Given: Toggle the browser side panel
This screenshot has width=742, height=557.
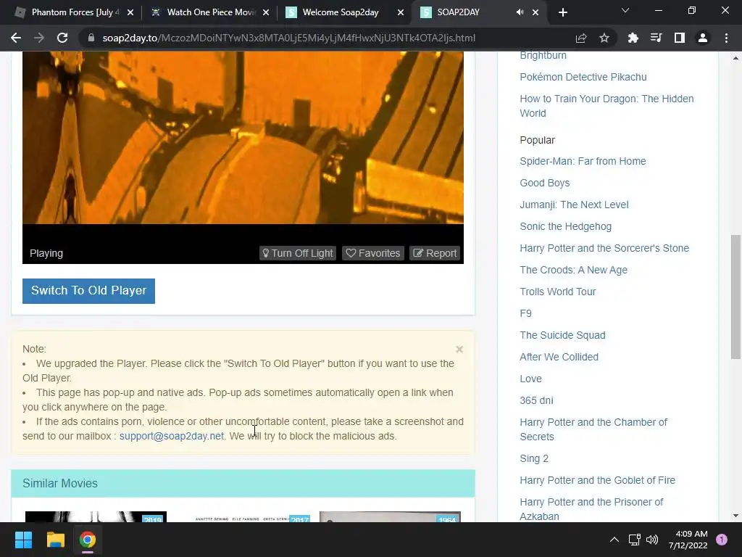Looking at the screenshot, I should tap(679, 38).
